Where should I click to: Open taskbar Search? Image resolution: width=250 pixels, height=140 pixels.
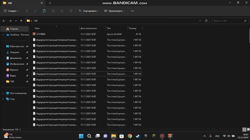89,136
